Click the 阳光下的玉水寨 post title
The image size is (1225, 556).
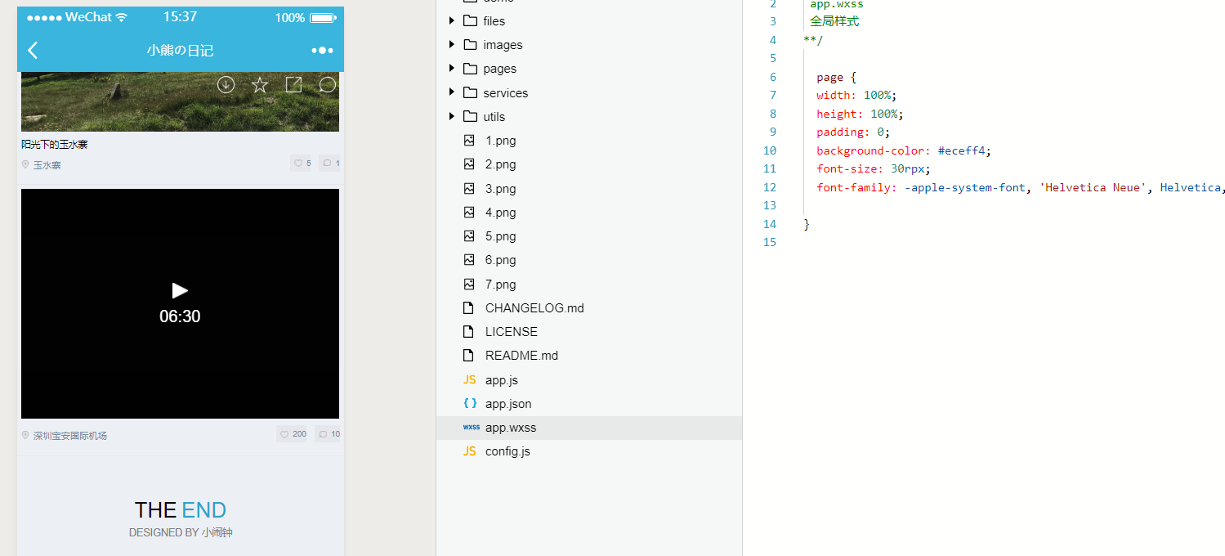54,144
